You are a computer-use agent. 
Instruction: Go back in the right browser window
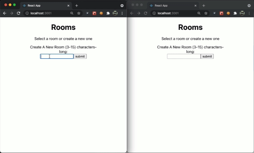(x=132, y=13)
